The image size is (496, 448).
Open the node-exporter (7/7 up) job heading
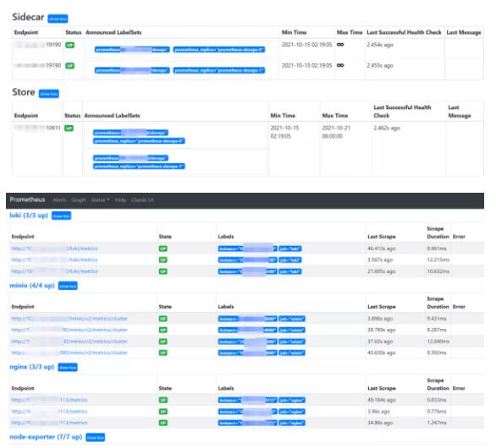point(46,437)
